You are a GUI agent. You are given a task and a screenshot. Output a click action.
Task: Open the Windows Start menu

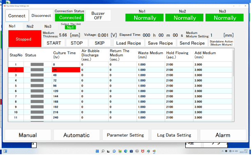coord(97,151)
